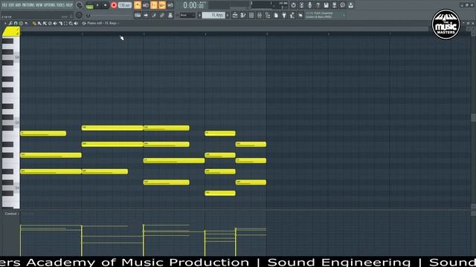Click the save project disk icon
This screenshot has height=267, width=476.
tap(326, 5)
